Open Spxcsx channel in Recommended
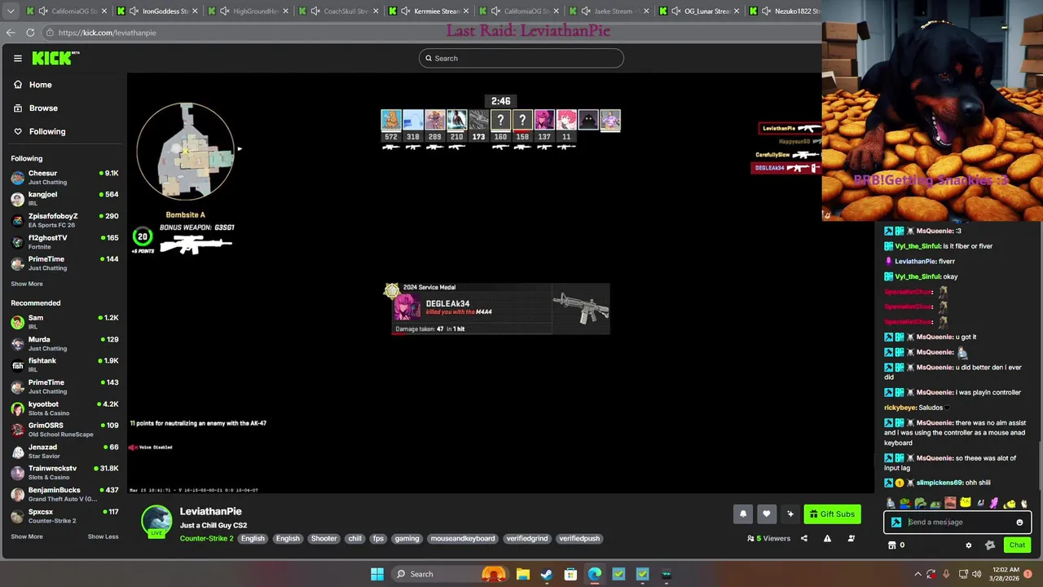 pos(65,515)
